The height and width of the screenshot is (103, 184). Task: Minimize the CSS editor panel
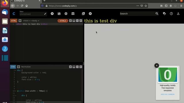pos(77,67)
